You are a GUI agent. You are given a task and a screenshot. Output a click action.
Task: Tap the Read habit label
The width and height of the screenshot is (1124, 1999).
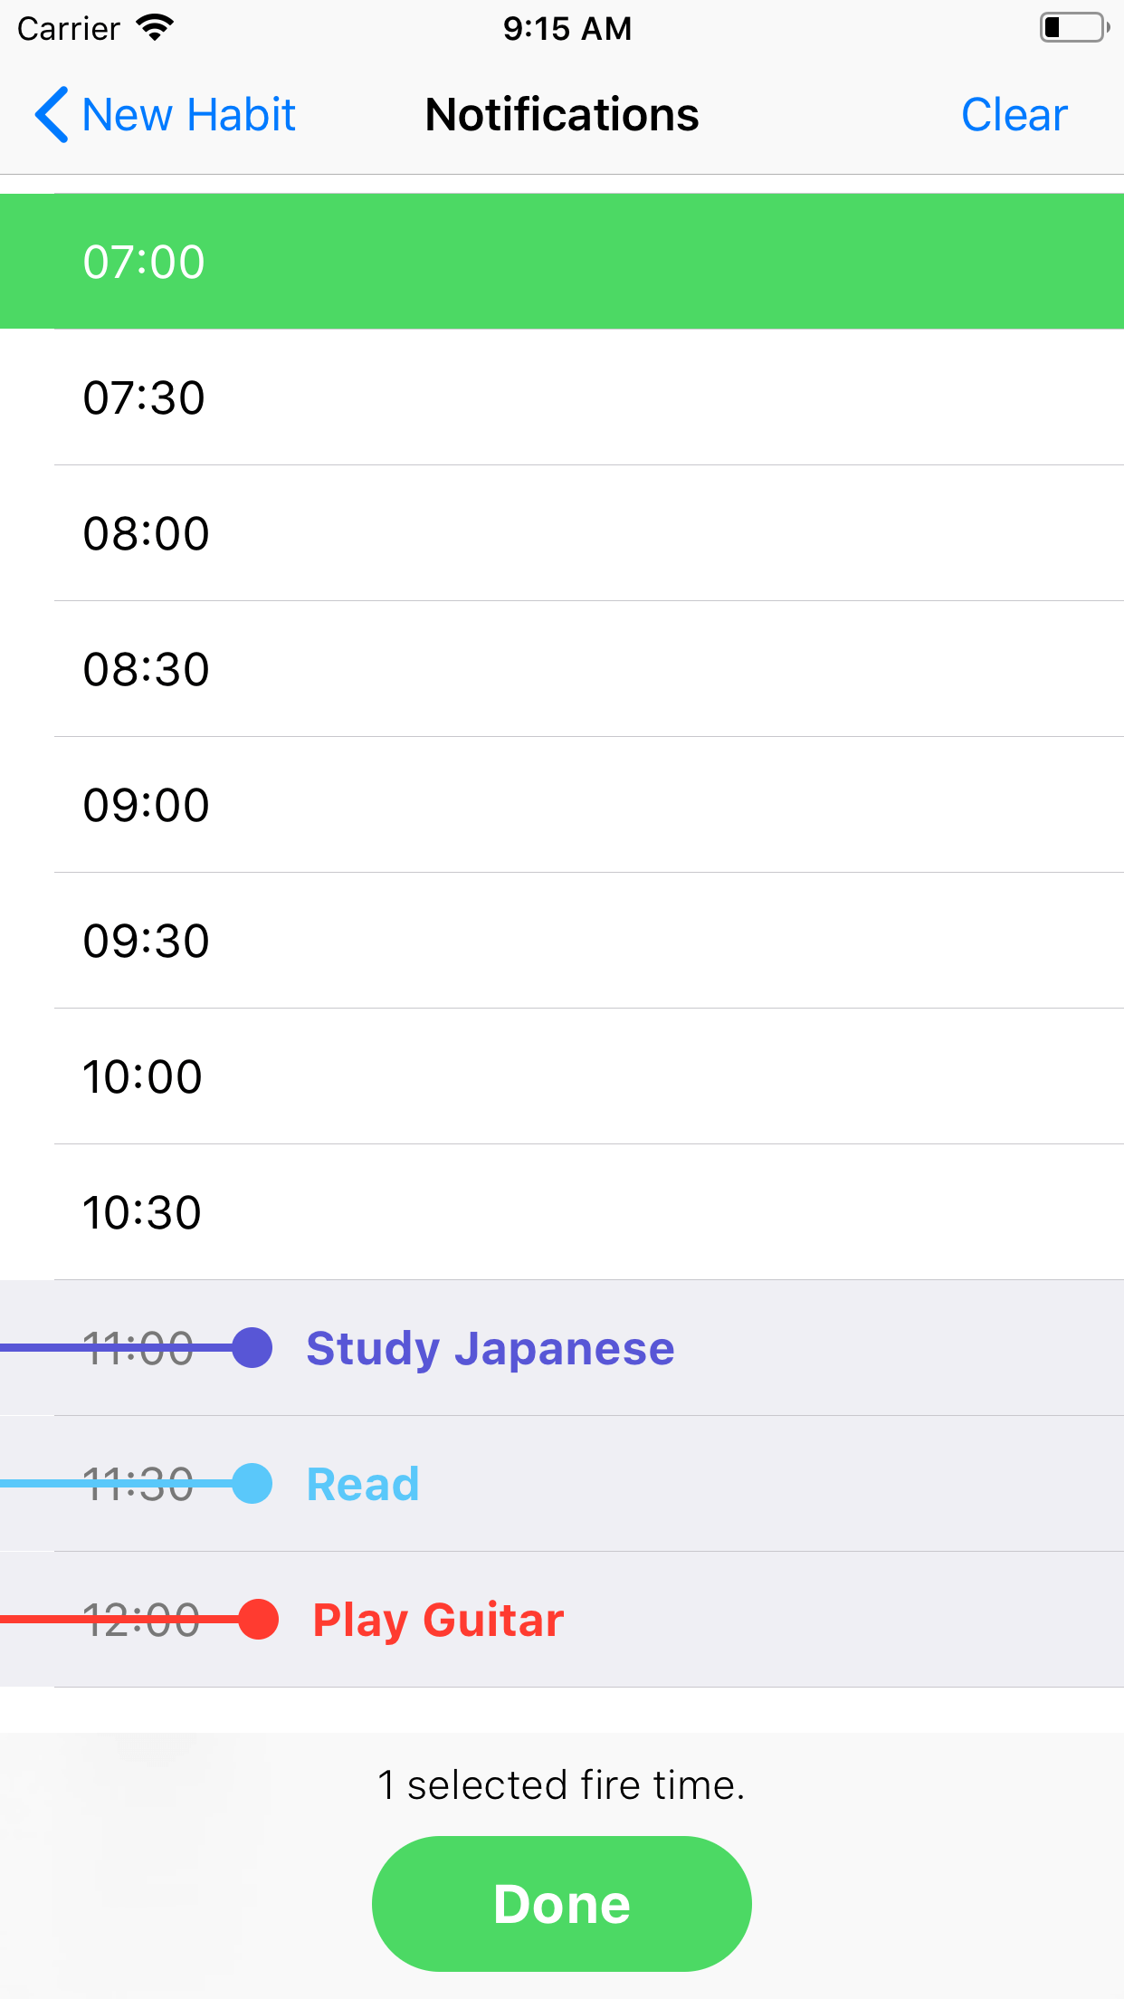(x=363, y=1485)
